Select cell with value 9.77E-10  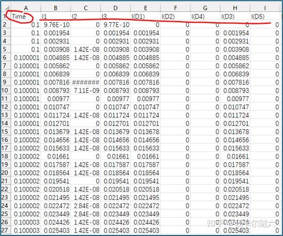coord(115,25)
